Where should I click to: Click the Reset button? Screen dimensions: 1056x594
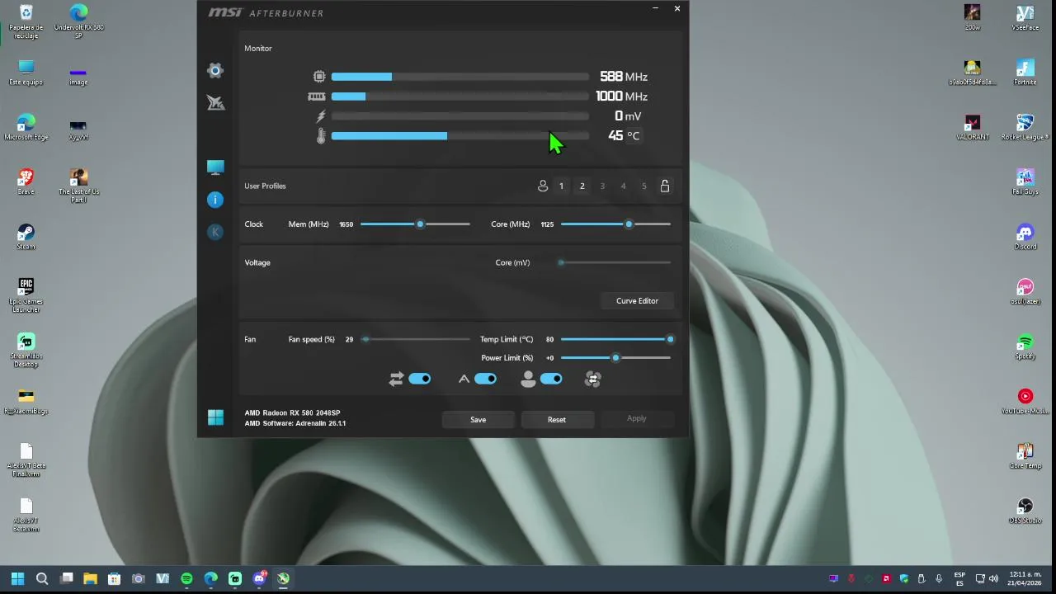click(x=557, y=419)
